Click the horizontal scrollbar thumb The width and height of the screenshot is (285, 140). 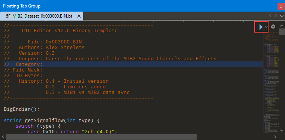[101, 137]
